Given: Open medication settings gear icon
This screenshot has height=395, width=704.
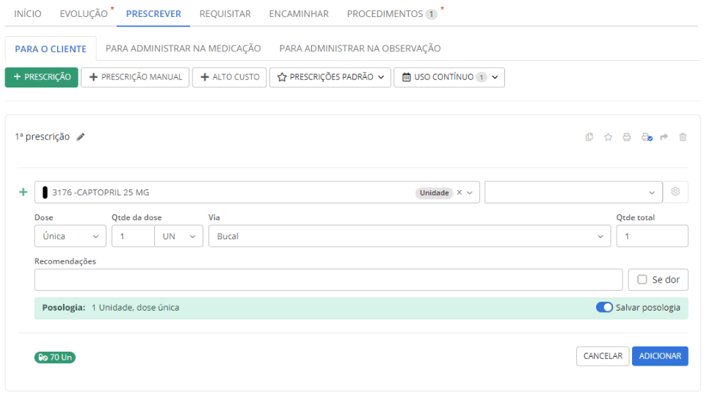Looking at the screenshot, I should pyautogui.click(x=675, y=192).
